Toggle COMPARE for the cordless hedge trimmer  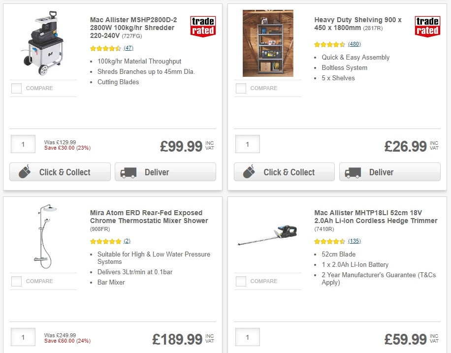point(241,281)
